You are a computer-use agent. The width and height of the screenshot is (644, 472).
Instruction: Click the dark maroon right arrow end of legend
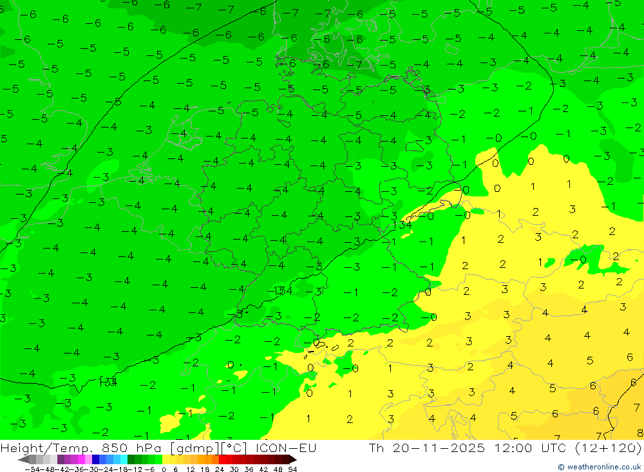pyautogui.click(x=293, y=460)
